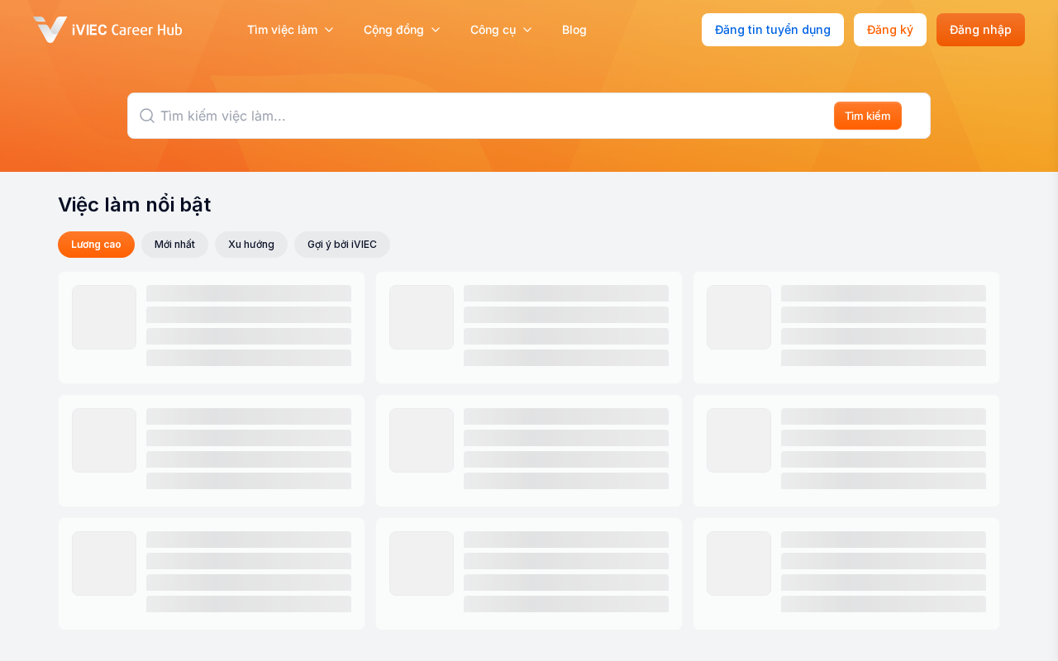Expand the Cộng đồng chevron

[x=436, y=30]
